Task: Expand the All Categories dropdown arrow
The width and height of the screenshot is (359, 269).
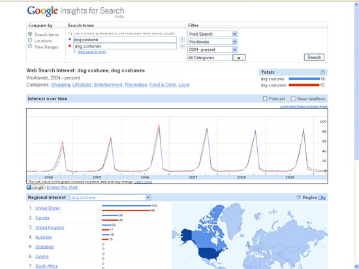Action: coord(239,57)
